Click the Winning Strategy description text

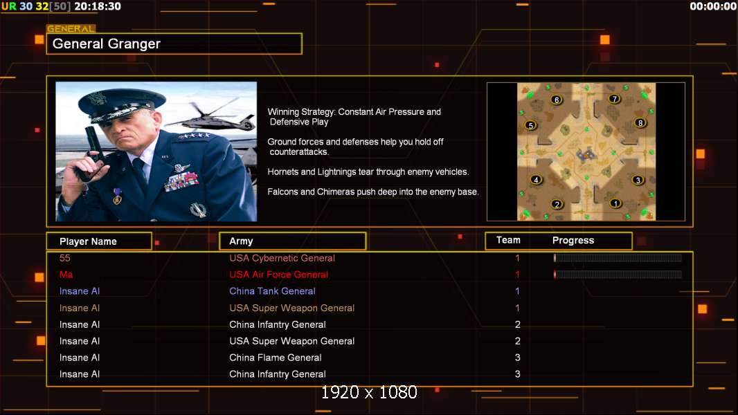[x=354, y=117]
